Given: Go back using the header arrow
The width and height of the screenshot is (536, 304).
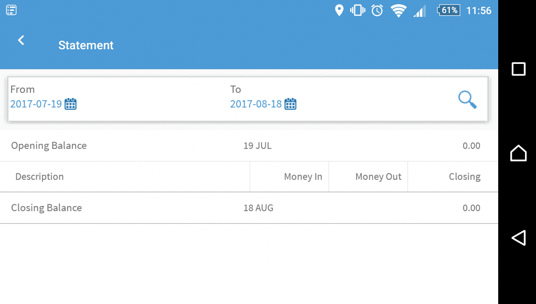Looking at the screenshot, I should click(x=21, y=40).
